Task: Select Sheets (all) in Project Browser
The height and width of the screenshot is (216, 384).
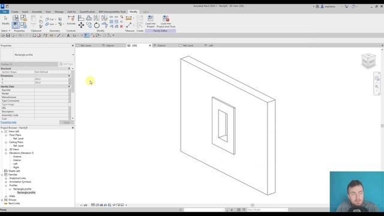Action: click(x=14, y=171)
